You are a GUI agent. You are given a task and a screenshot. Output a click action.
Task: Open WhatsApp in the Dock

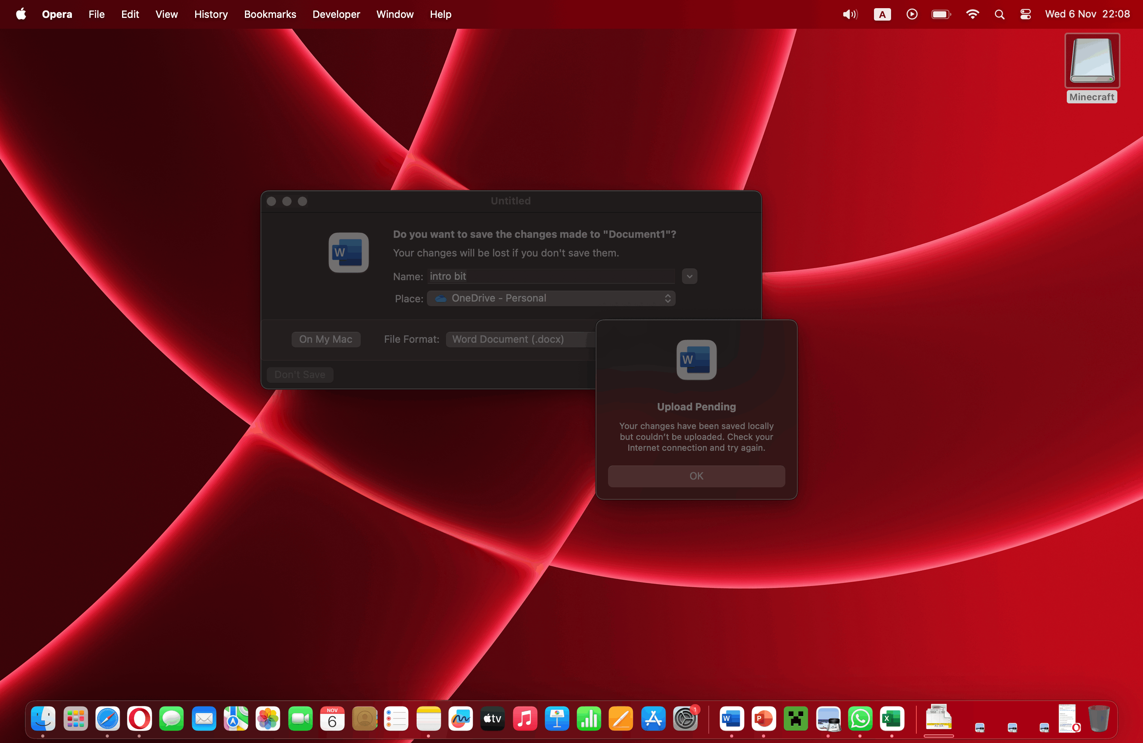(x=860, y=719)
